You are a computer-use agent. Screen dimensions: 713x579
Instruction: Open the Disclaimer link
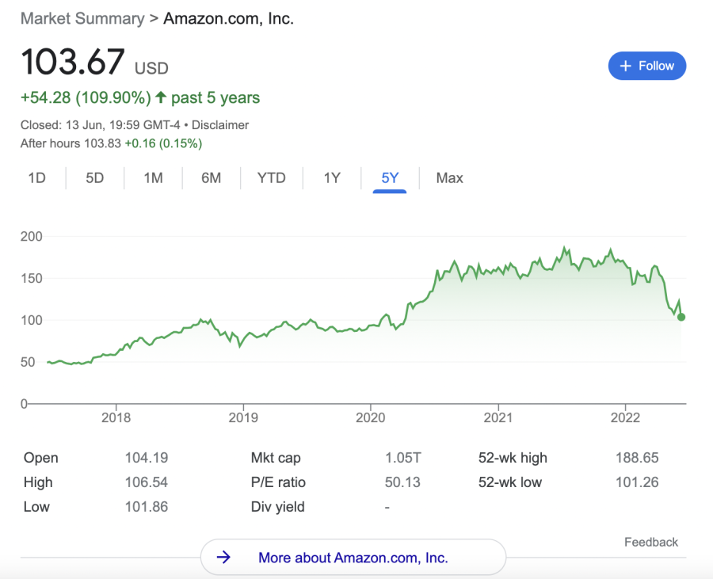click(x=220, y=124)
